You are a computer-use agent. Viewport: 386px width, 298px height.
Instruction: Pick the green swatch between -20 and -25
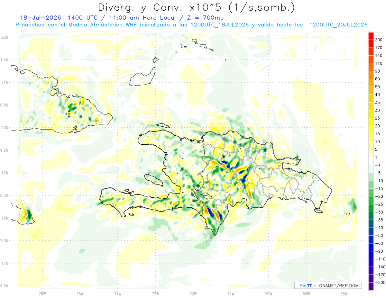pyautogui.click(x=371, y=200)
